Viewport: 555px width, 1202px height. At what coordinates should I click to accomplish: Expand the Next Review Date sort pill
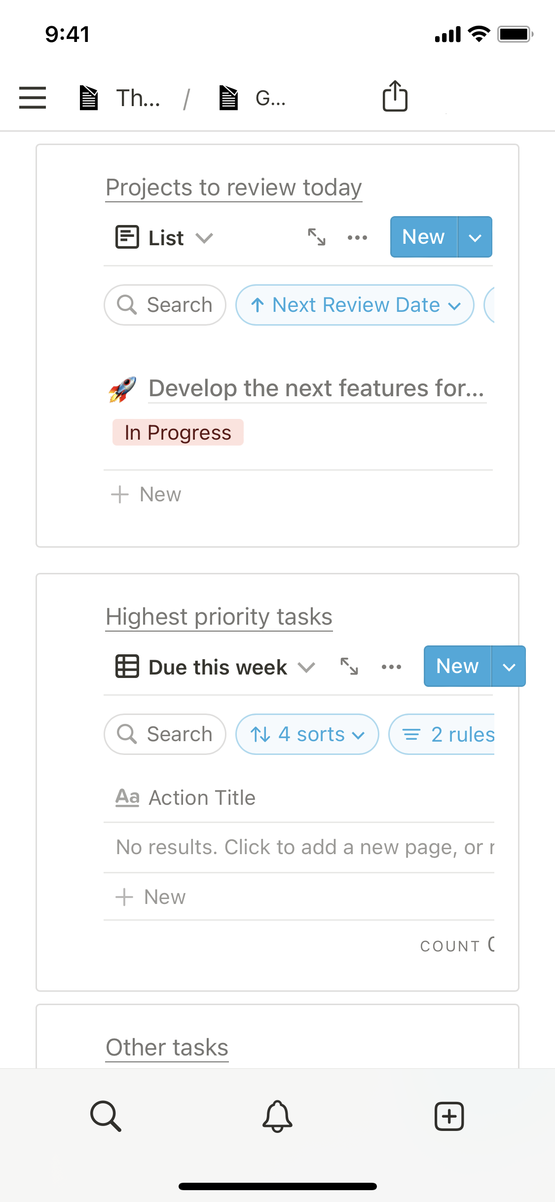(355, 305)
